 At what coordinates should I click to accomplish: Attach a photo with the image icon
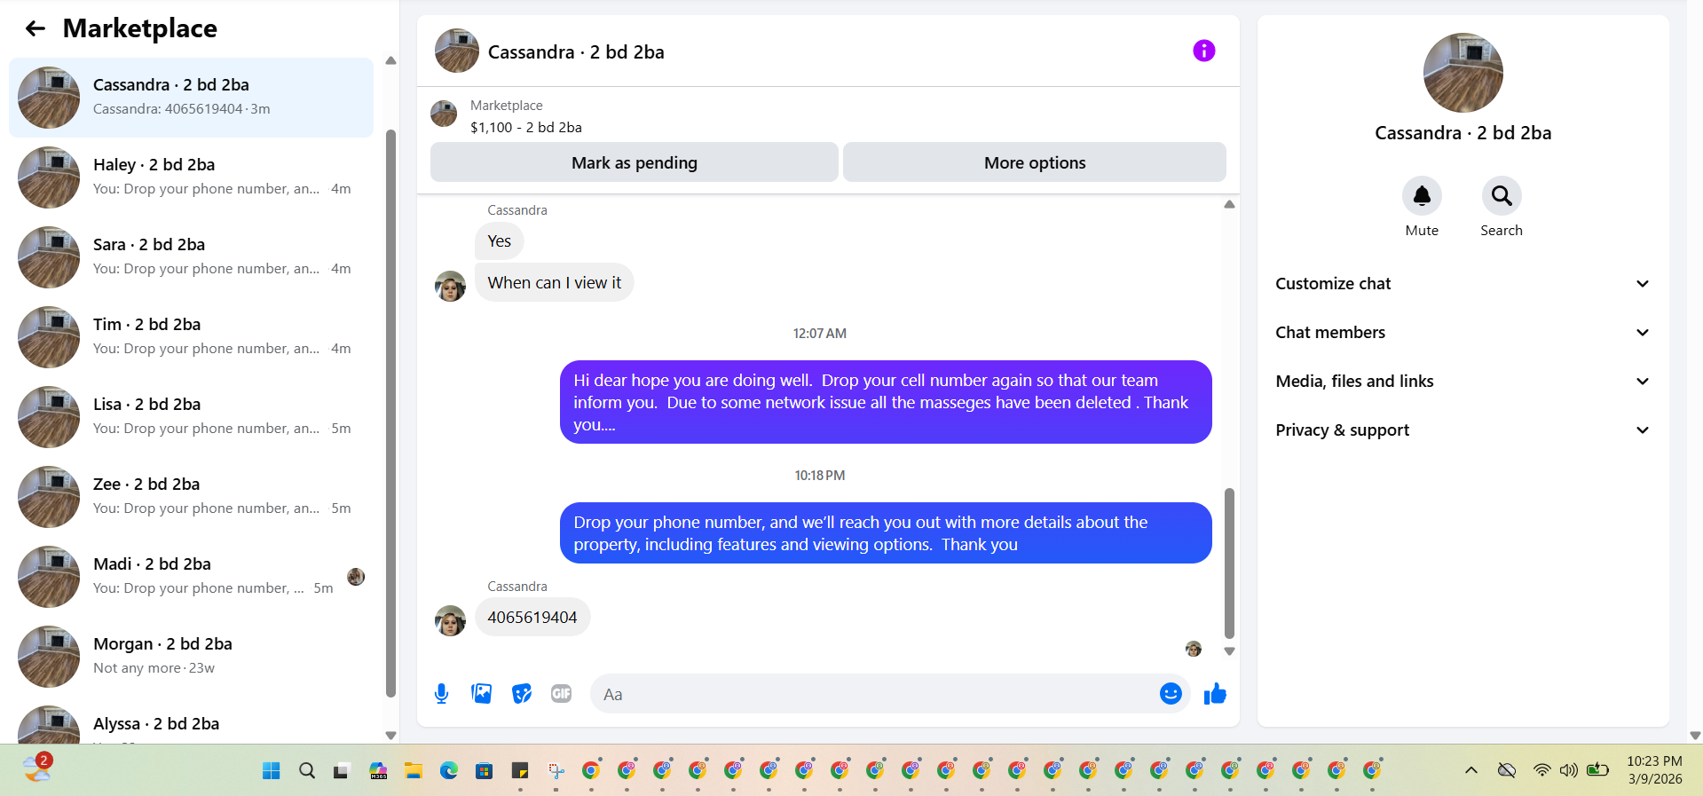tap(482, 694)
